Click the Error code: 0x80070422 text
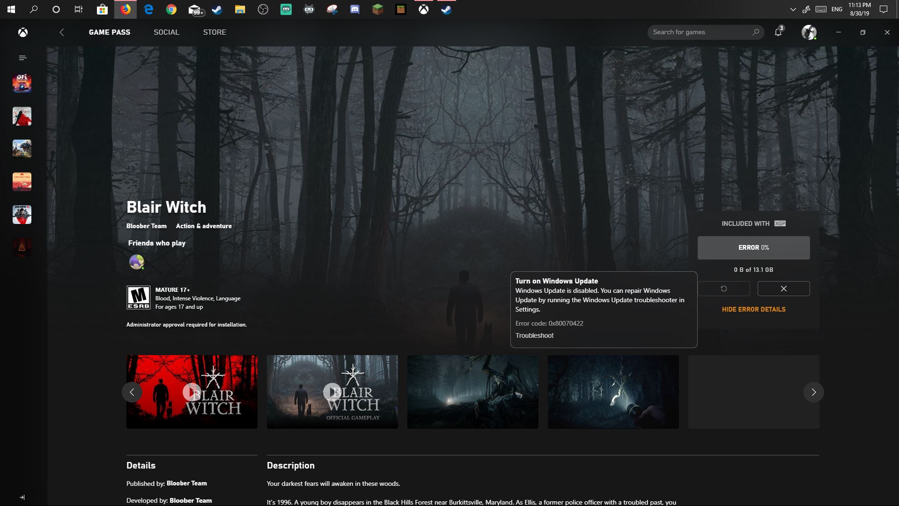This screenshot has width=899, height=506. 549,323
